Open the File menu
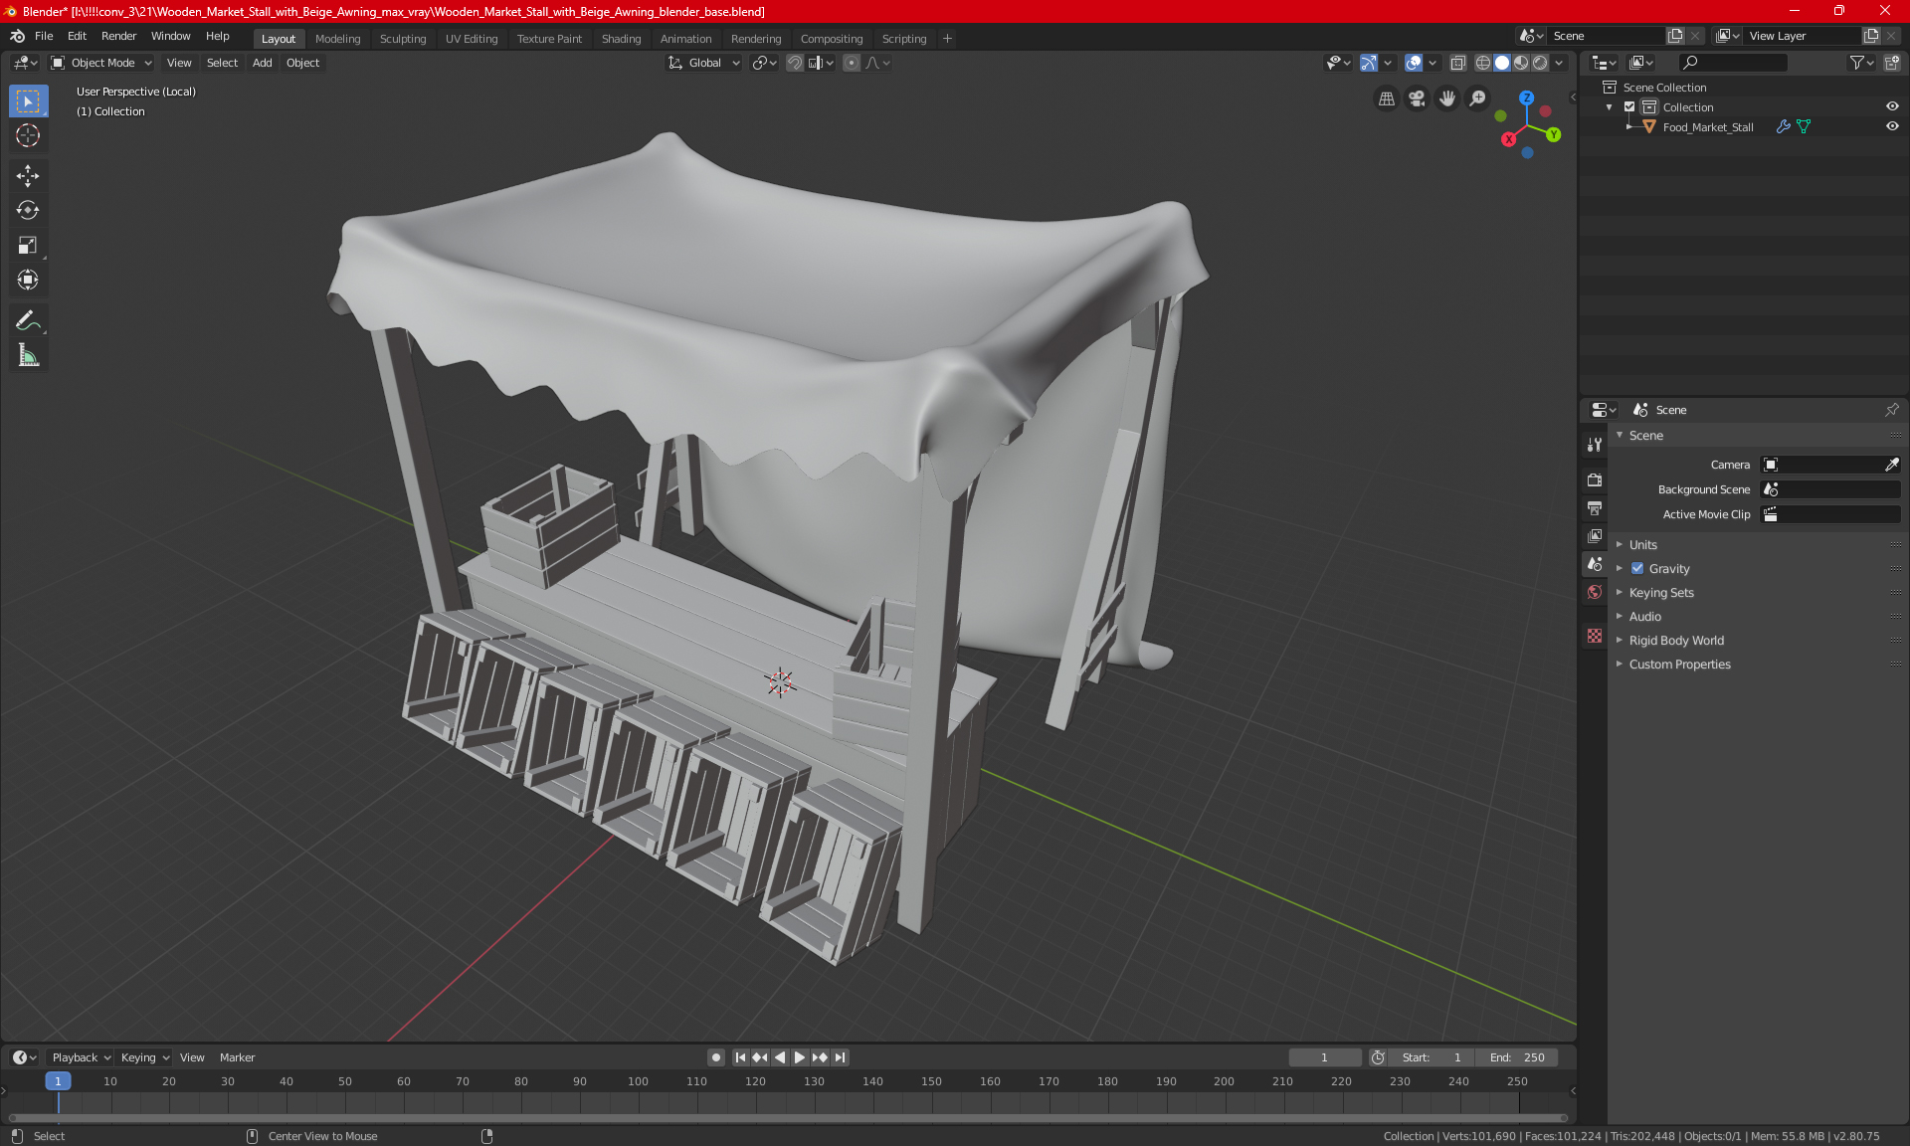This screenshot has width=1910, height=1146. pyautogui.click(x=44, y=36)
